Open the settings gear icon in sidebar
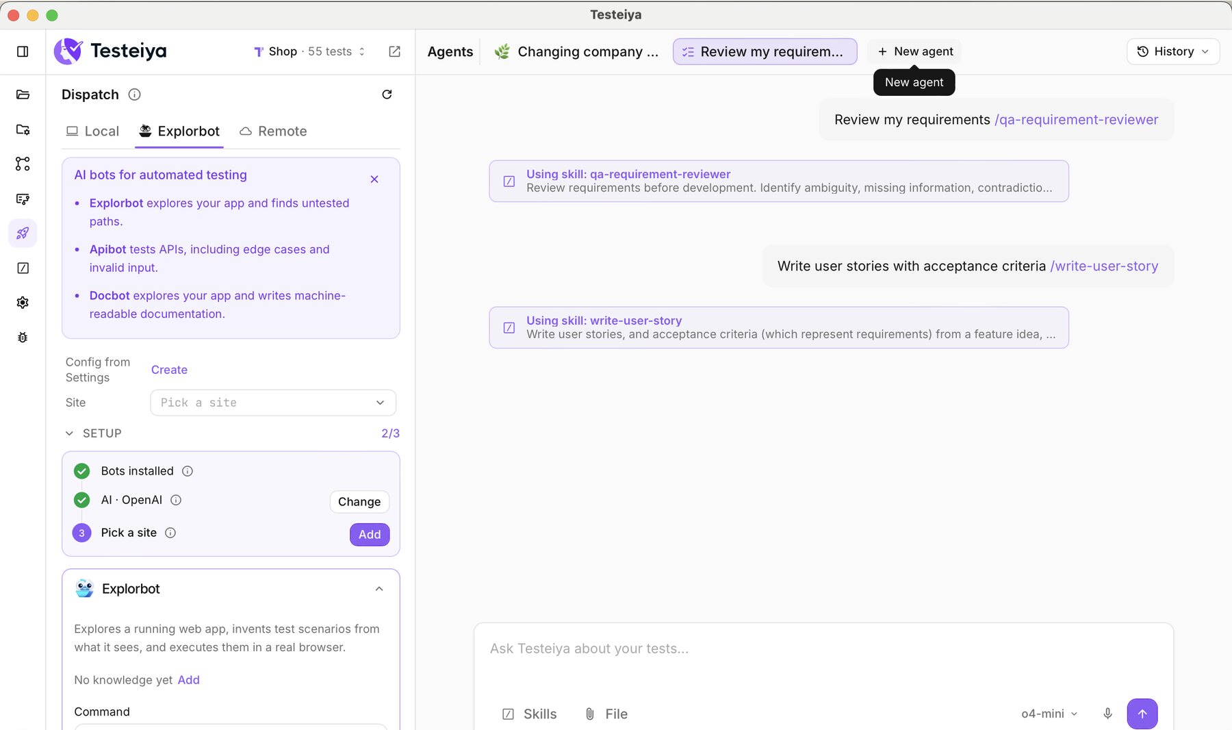 (x=23, y=302)
